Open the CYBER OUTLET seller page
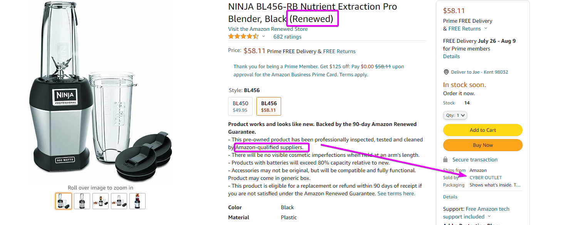Screen dimensions: 568x225 pos(485,177)
